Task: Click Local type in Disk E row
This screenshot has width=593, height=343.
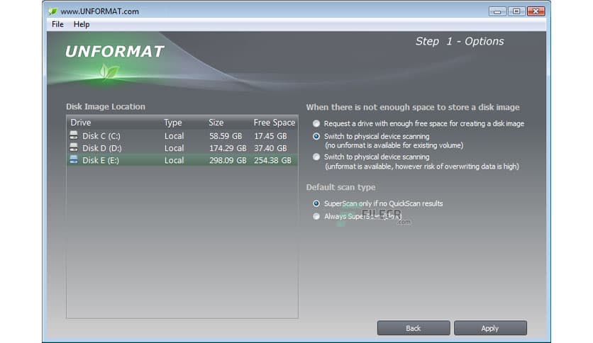Action: pos(174,160)
